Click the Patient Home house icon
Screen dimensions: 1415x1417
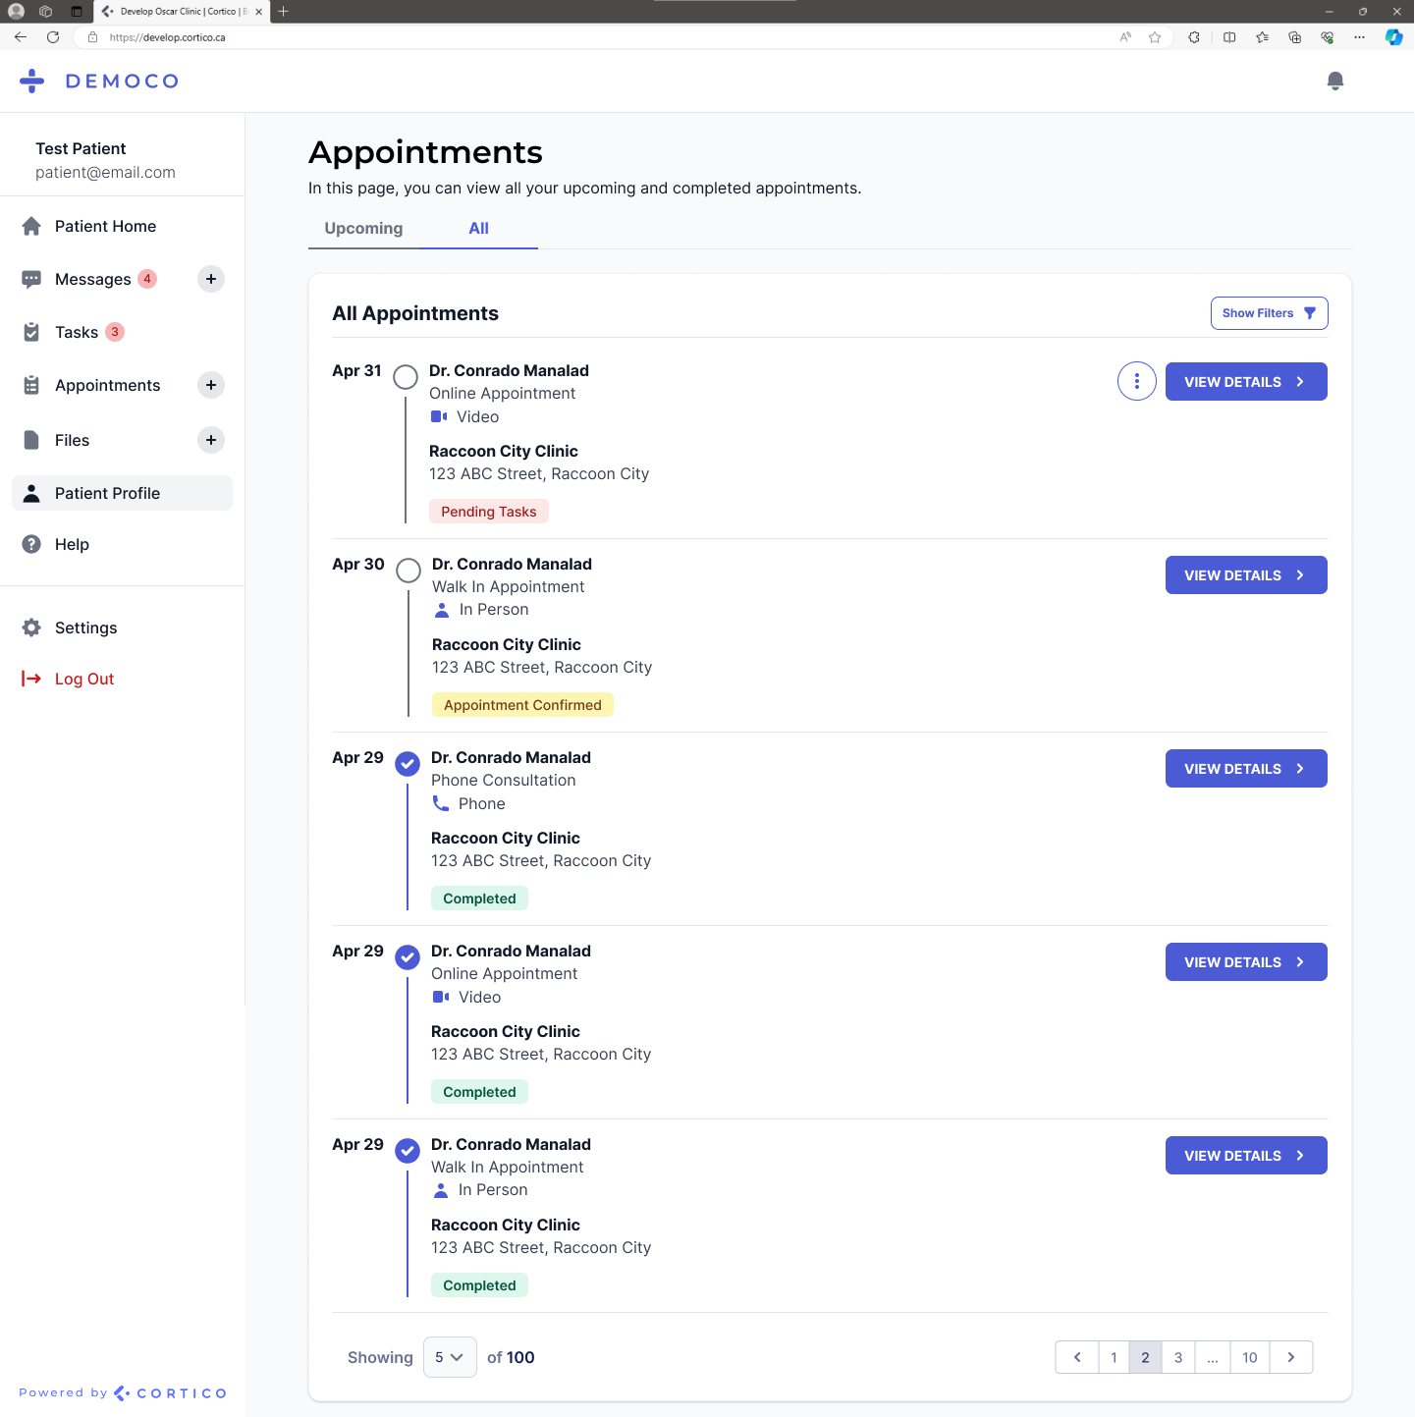pos(31,226)
